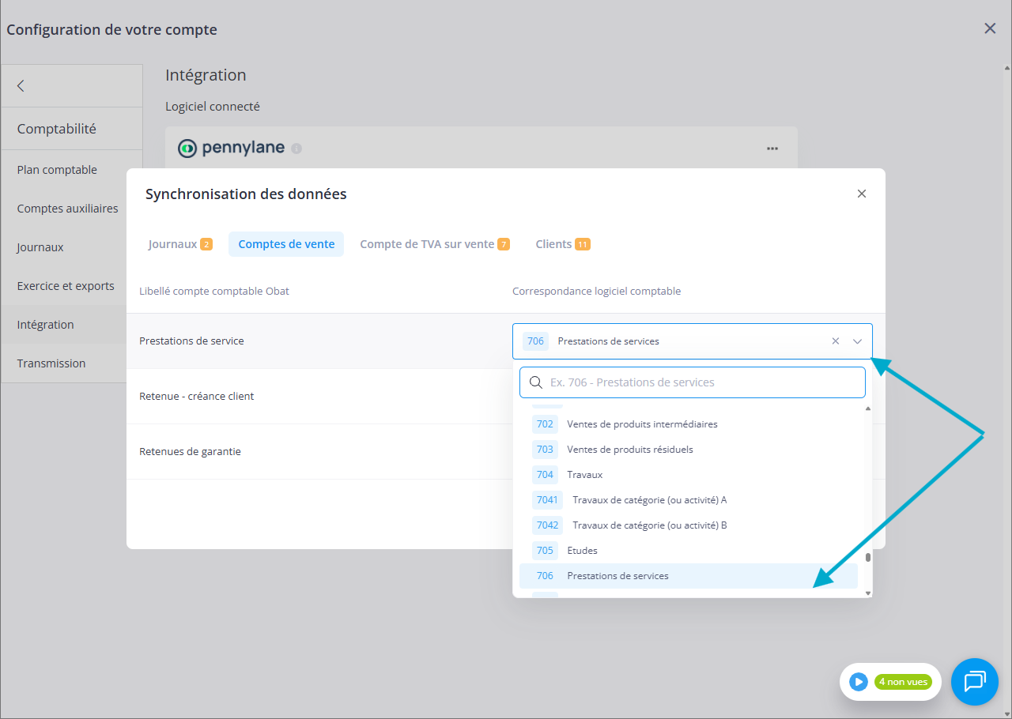Click the account search field
The height and width of the screenshot is (719, 1012).
coord(693,382)
